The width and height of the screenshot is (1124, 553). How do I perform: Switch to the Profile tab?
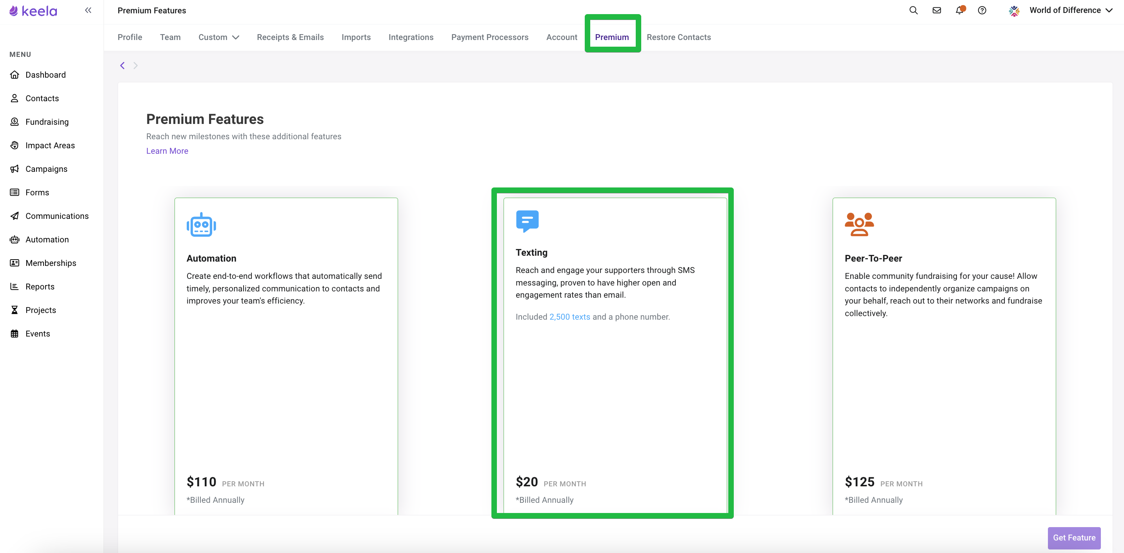tap(129, 37)
